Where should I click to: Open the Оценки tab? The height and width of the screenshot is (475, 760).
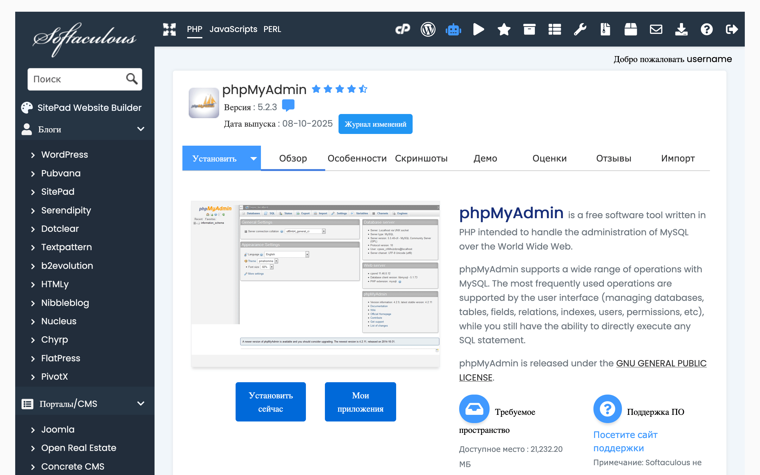tap(549, 158)
